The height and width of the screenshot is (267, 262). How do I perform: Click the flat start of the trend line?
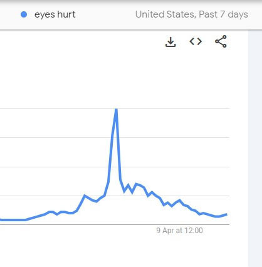(13, 220)
